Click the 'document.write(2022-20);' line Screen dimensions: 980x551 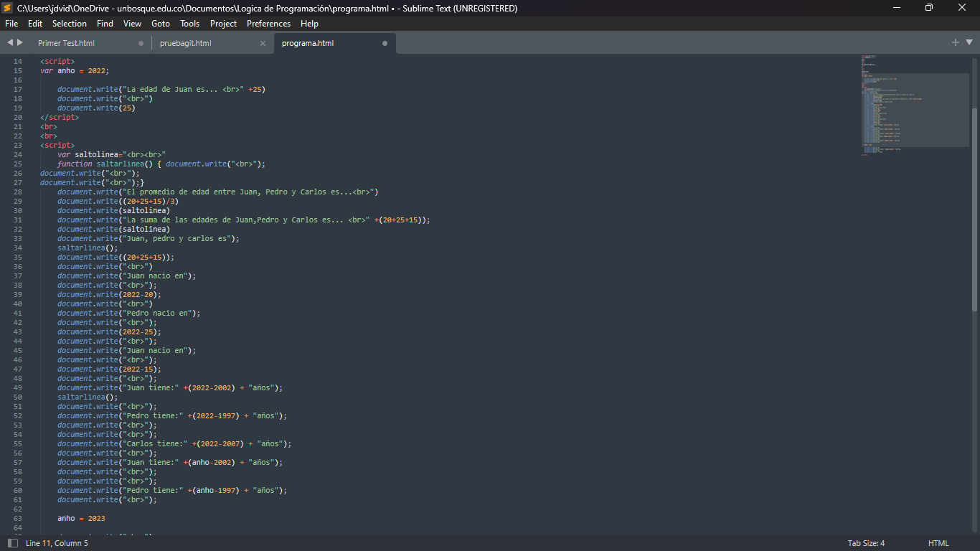click(x=110, y=295)
